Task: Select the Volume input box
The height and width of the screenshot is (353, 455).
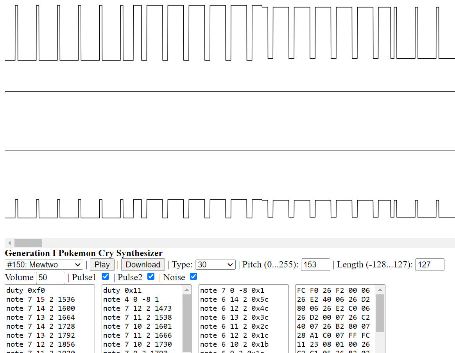Action: pos(50,278)
